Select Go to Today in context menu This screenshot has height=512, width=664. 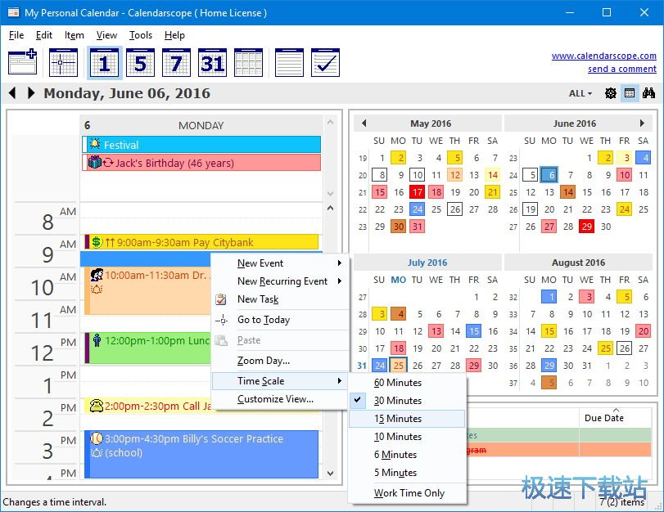coord(264,320)
